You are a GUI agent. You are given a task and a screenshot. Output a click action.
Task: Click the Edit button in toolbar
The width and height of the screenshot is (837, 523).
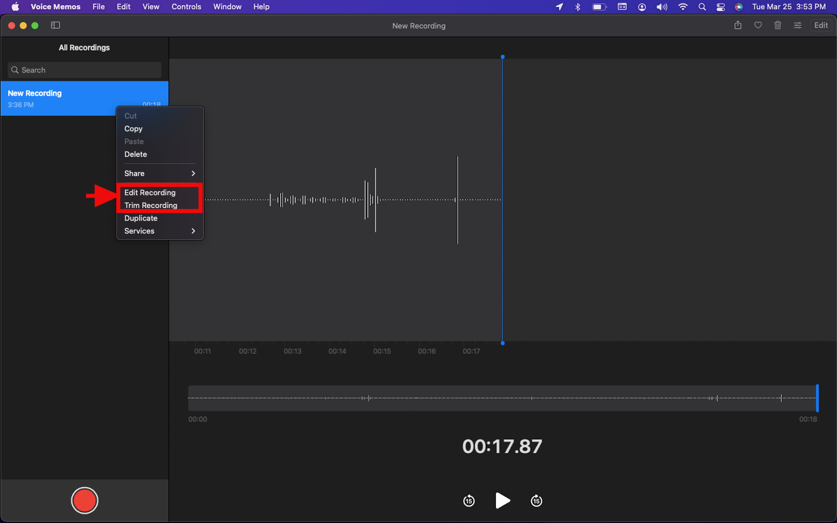821,25
